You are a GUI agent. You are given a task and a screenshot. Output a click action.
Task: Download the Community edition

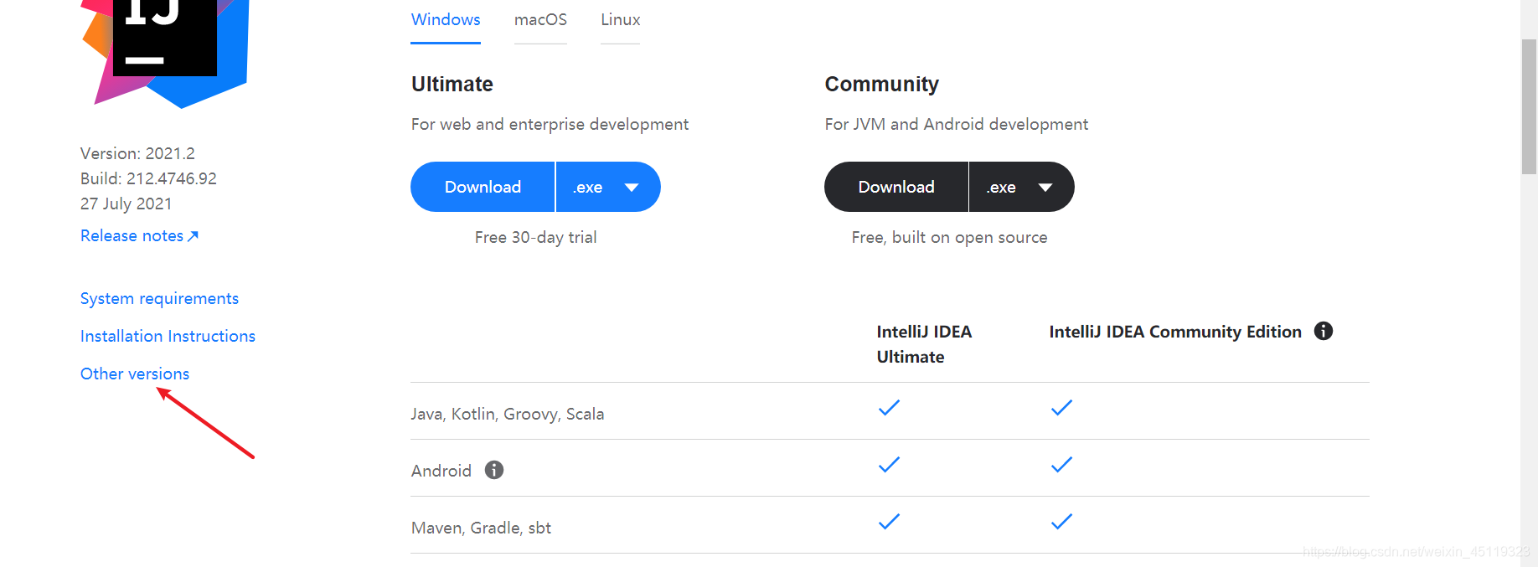(896, 187)
